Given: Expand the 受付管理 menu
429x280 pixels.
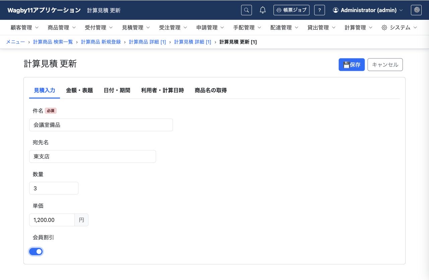Looking at the screenshot, I should pos(99,28).
